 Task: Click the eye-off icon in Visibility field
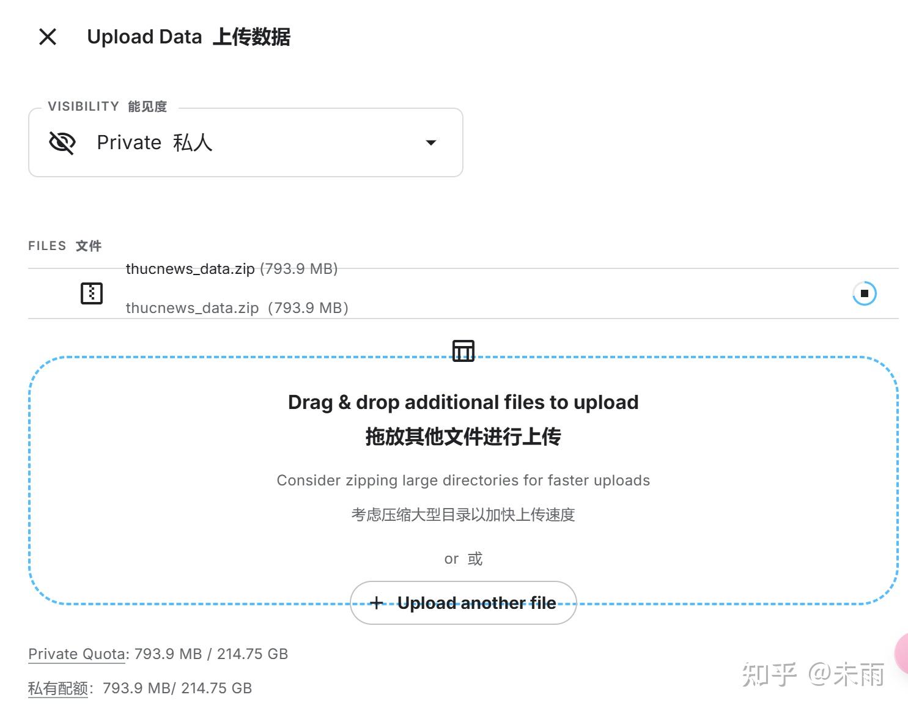tap(61, 142)
